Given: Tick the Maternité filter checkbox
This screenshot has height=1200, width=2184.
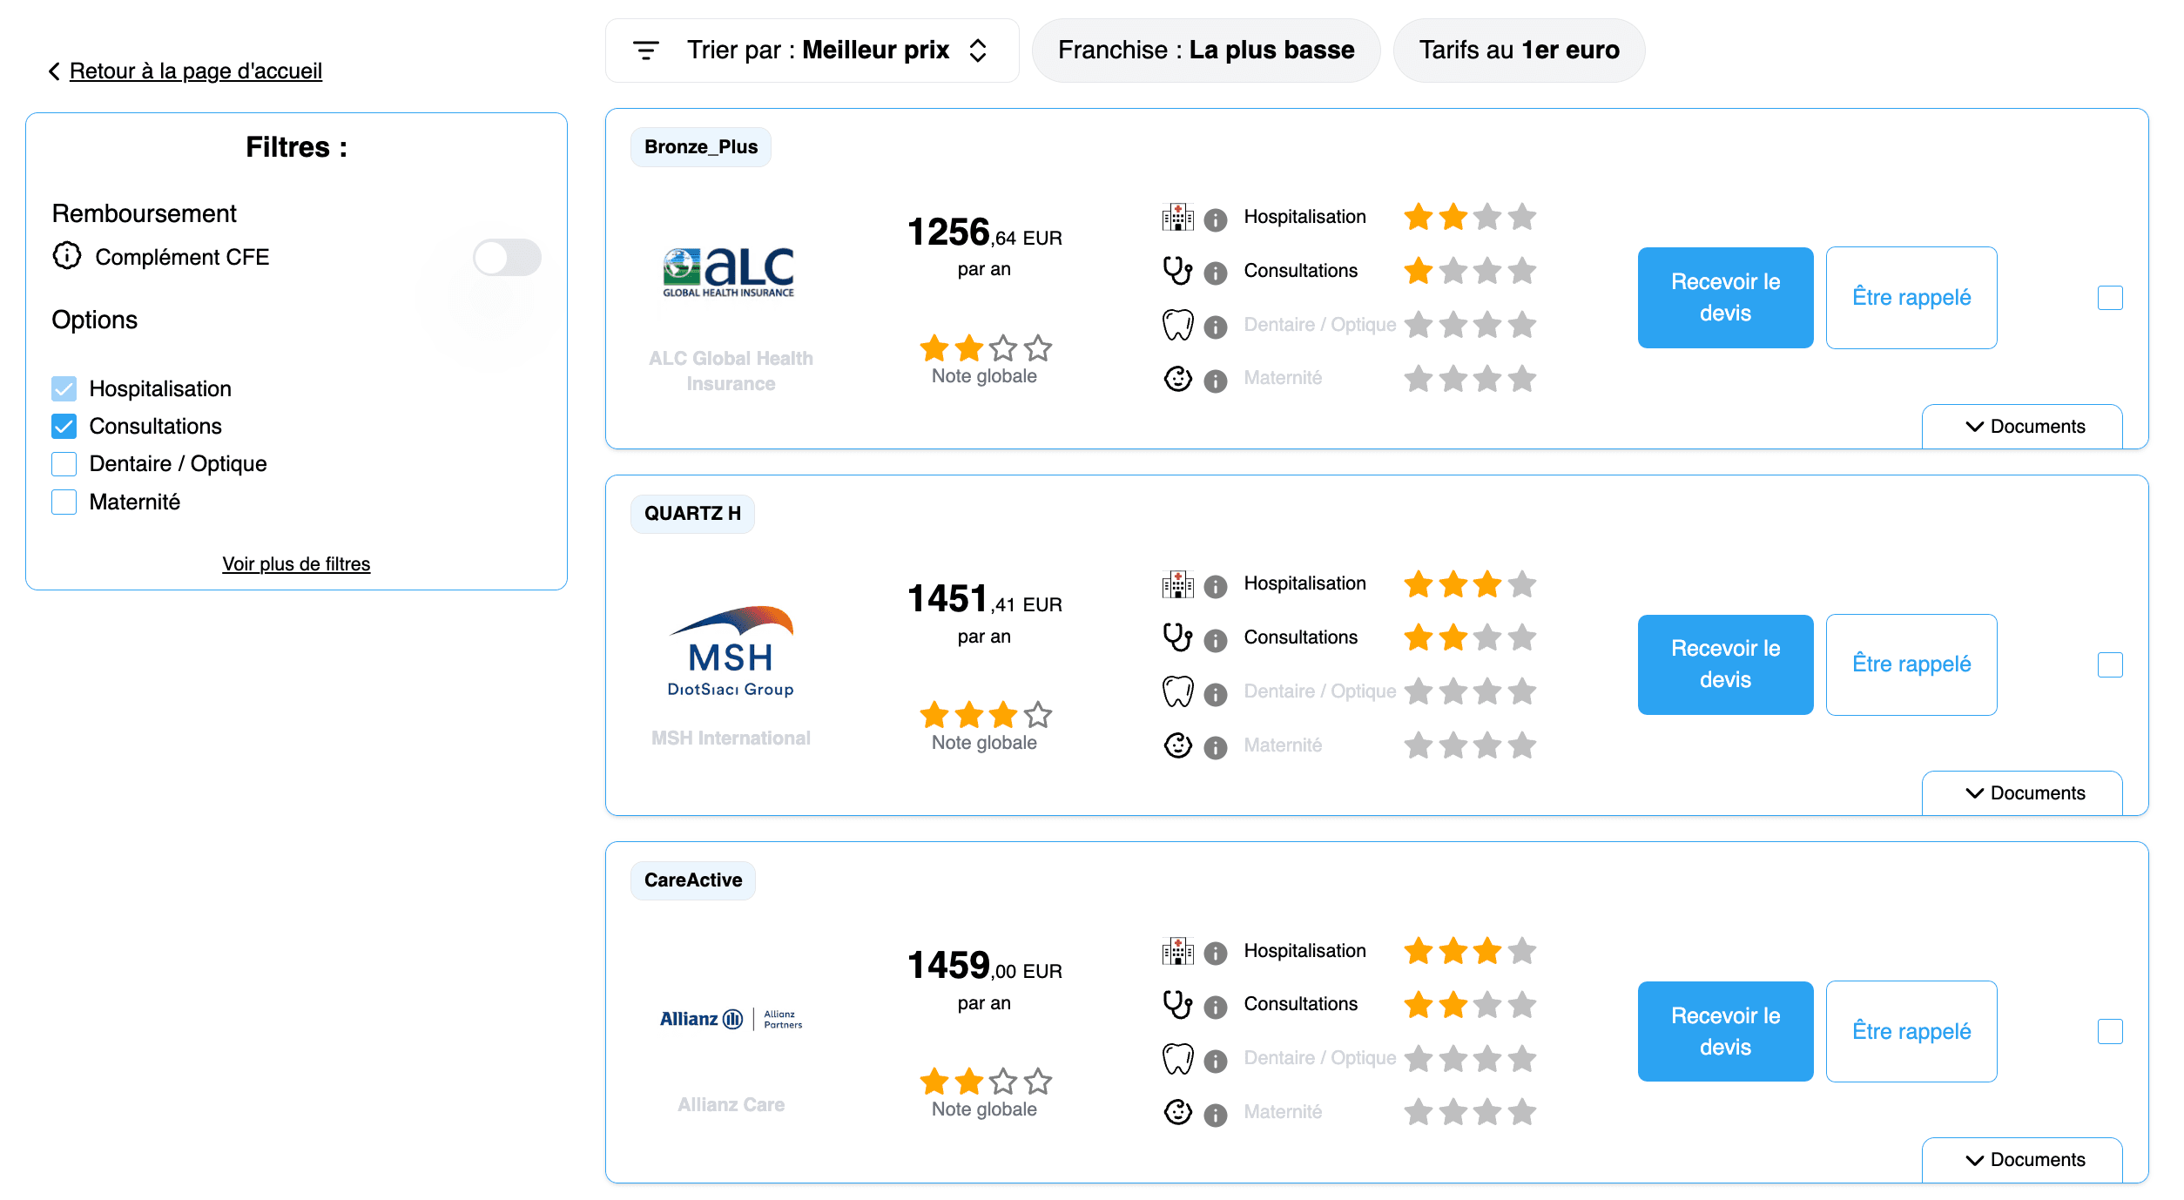Looking at the screenshot, I should tap(64, 502).
